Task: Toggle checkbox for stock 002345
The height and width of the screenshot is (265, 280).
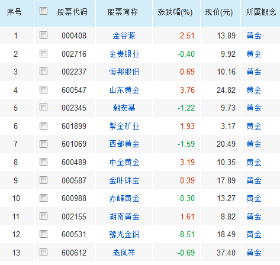Action: point(43,108)
